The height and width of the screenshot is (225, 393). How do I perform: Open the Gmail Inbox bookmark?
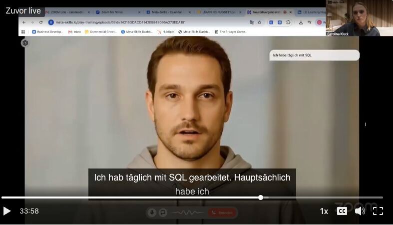75,32
